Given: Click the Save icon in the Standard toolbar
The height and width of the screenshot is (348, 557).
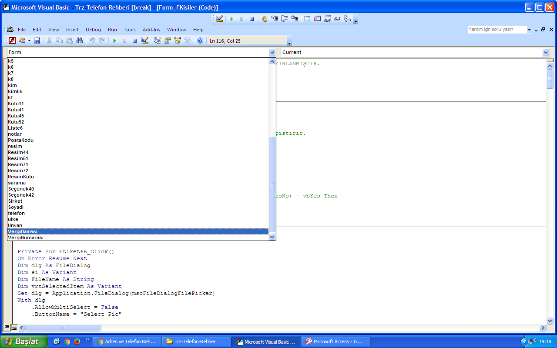Looking at the screenshot, I should click(x=37, y=40).
